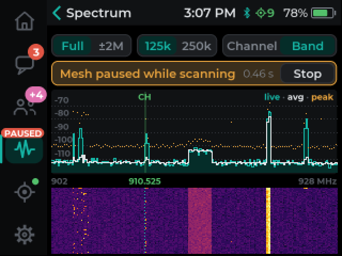
Task: Click the wide pink waterfall band
Action: pyautogui.click(x=200, y=220)
